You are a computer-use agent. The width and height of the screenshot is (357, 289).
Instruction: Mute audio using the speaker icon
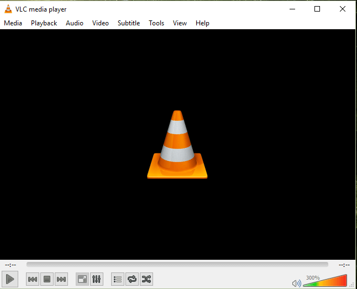(296, 283)
